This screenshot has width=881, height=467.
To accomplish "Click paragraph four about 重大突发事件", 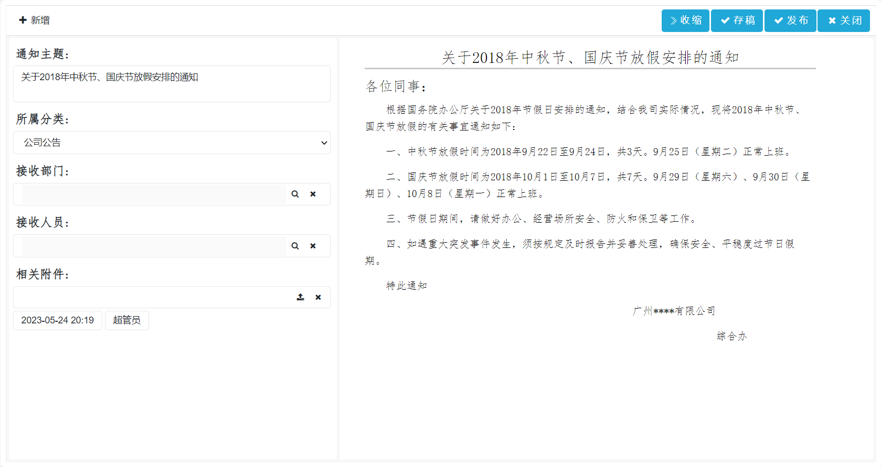I will coord(580,252).
